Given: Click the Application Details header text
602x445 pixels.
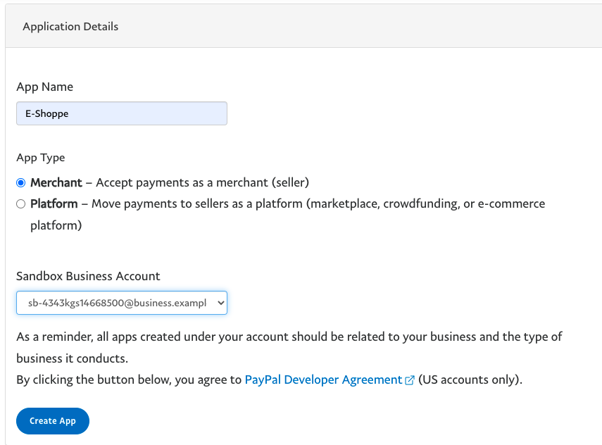Looking at the screenshot, I should pyautogui.click(x=70, y=27).
